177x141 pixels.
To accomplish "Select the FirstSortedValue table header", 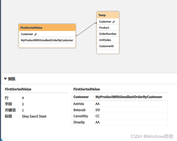I will tap(47, 28).
